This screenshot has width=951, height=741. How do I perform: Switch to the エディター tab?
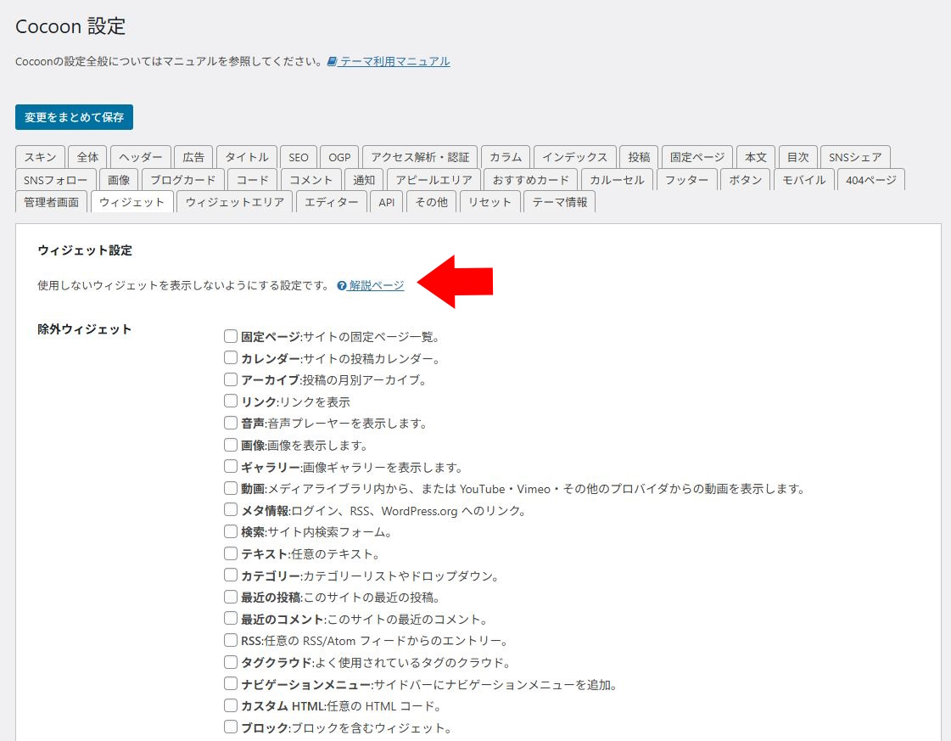(331, 202)
